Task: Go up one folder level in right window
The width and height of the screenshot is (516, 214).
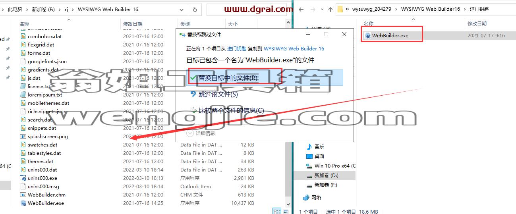Action: 330,9
